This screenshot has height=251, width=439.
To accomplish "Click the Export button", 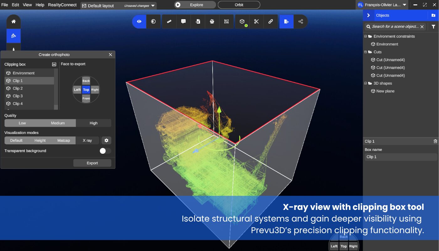I will [92, 163].
